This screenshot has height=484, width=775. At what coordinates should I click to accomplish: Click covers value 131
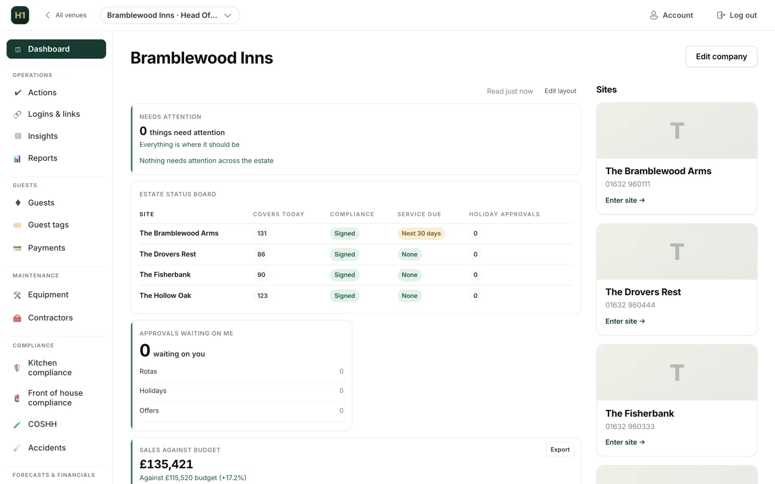262,233
